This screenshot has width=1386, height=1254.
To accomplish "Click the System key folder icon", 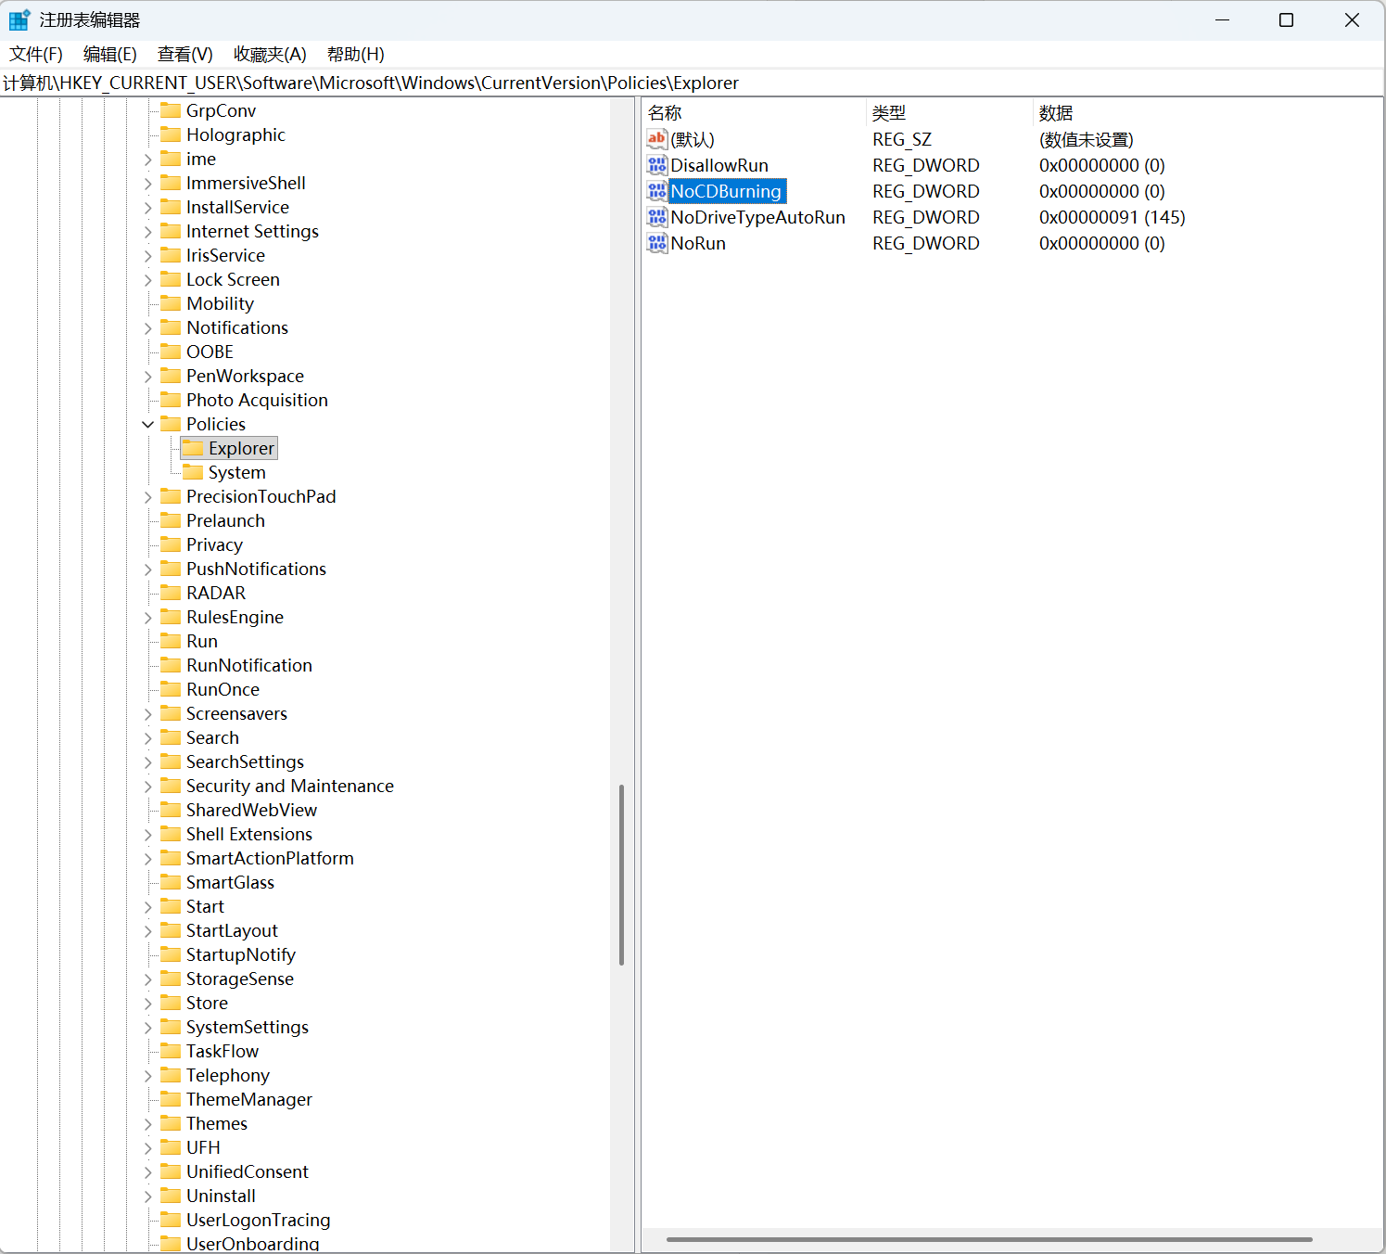I will [x=193, y=472].
